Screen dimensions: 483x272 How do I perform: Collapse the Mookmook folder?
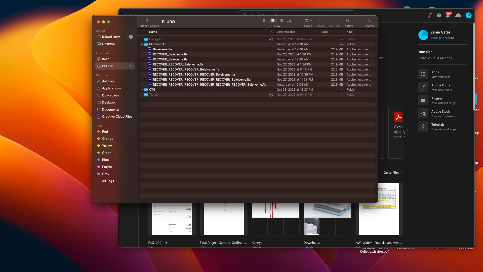click(142, 44)
